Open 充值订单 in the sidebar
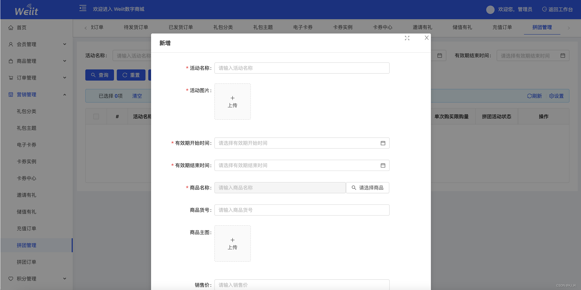 click(26, 228)
